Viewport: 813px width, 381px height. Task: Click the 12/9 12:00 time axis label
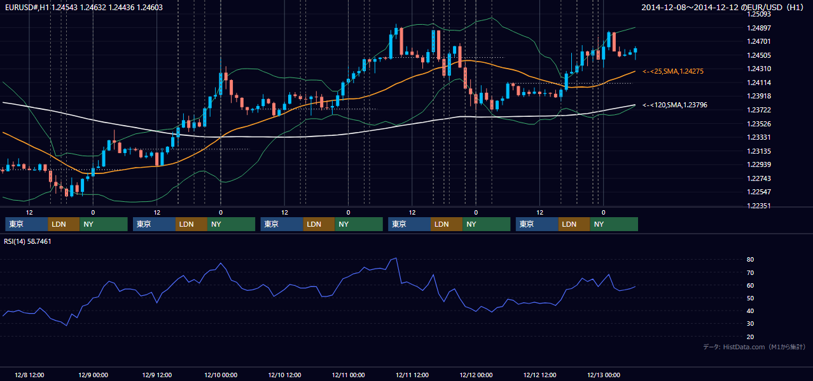(x=156, y=375)
